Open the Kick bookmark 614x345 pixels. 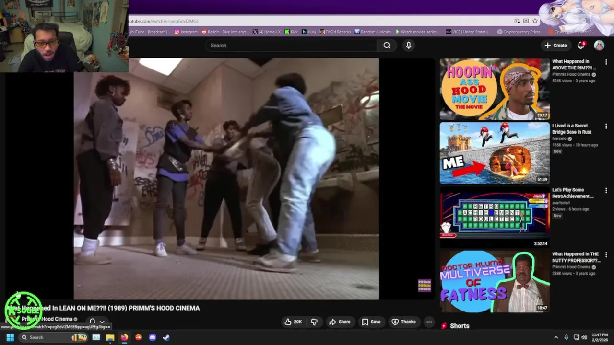coord(291,32)
